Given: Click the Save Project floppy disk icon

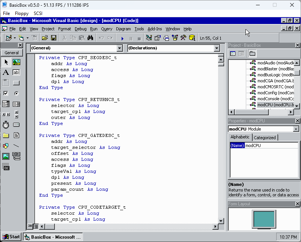Looking at the screenshot, I should (54, 38).
